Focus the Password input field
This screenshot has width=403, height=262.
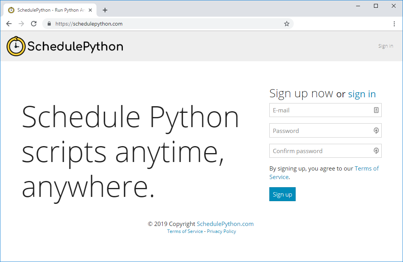click(325, 130)
